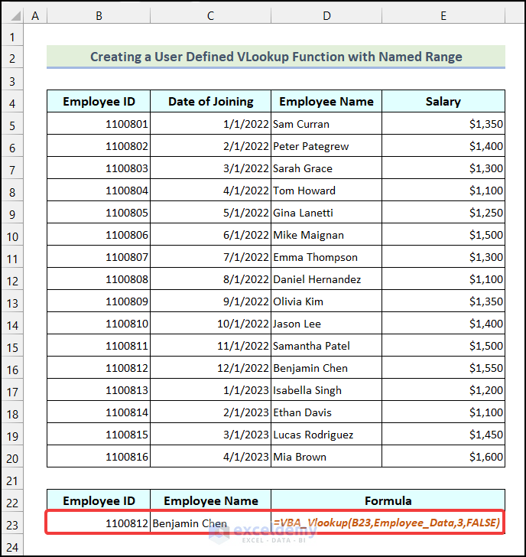Select cell with ID 1100814
This screenshot has width=526, height=557.
tap(99, 412)
